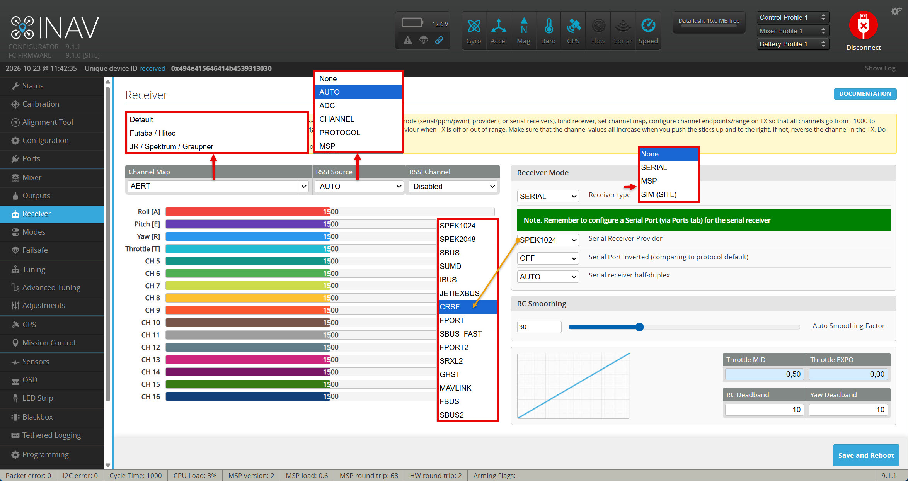
Task: Click the link status icon
Action: (439, 40)
